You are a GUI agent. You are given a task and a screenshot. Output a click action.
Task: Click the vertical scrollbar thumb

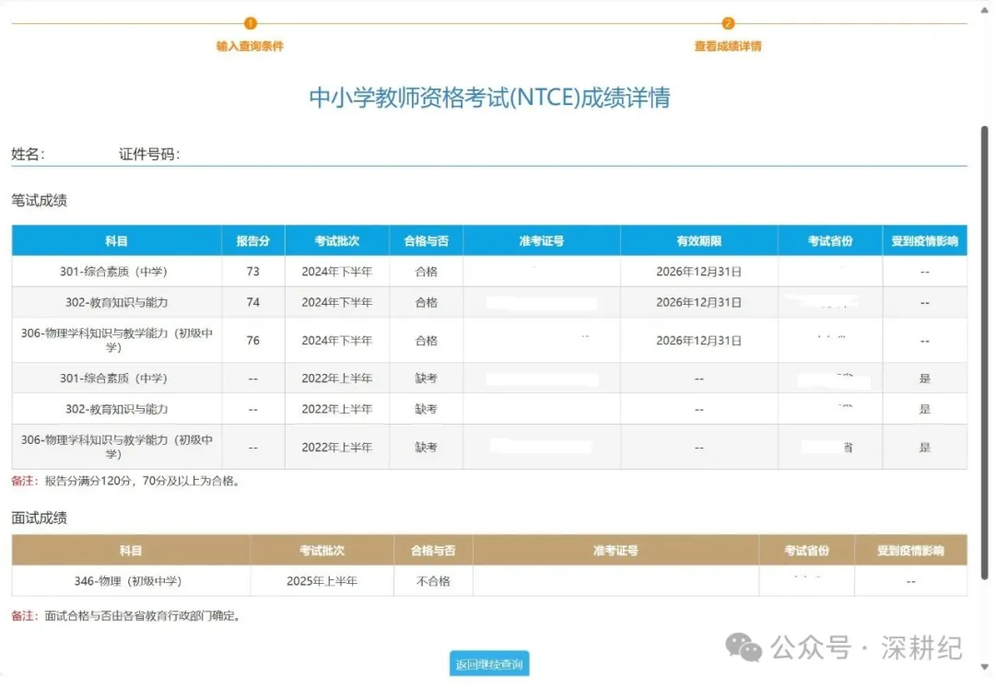(x=984, y=352)
